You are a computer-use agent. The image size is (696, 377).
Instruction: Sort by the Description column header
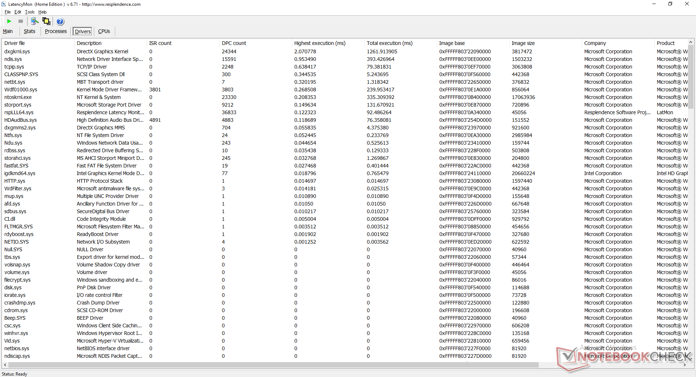coord(111,43)
